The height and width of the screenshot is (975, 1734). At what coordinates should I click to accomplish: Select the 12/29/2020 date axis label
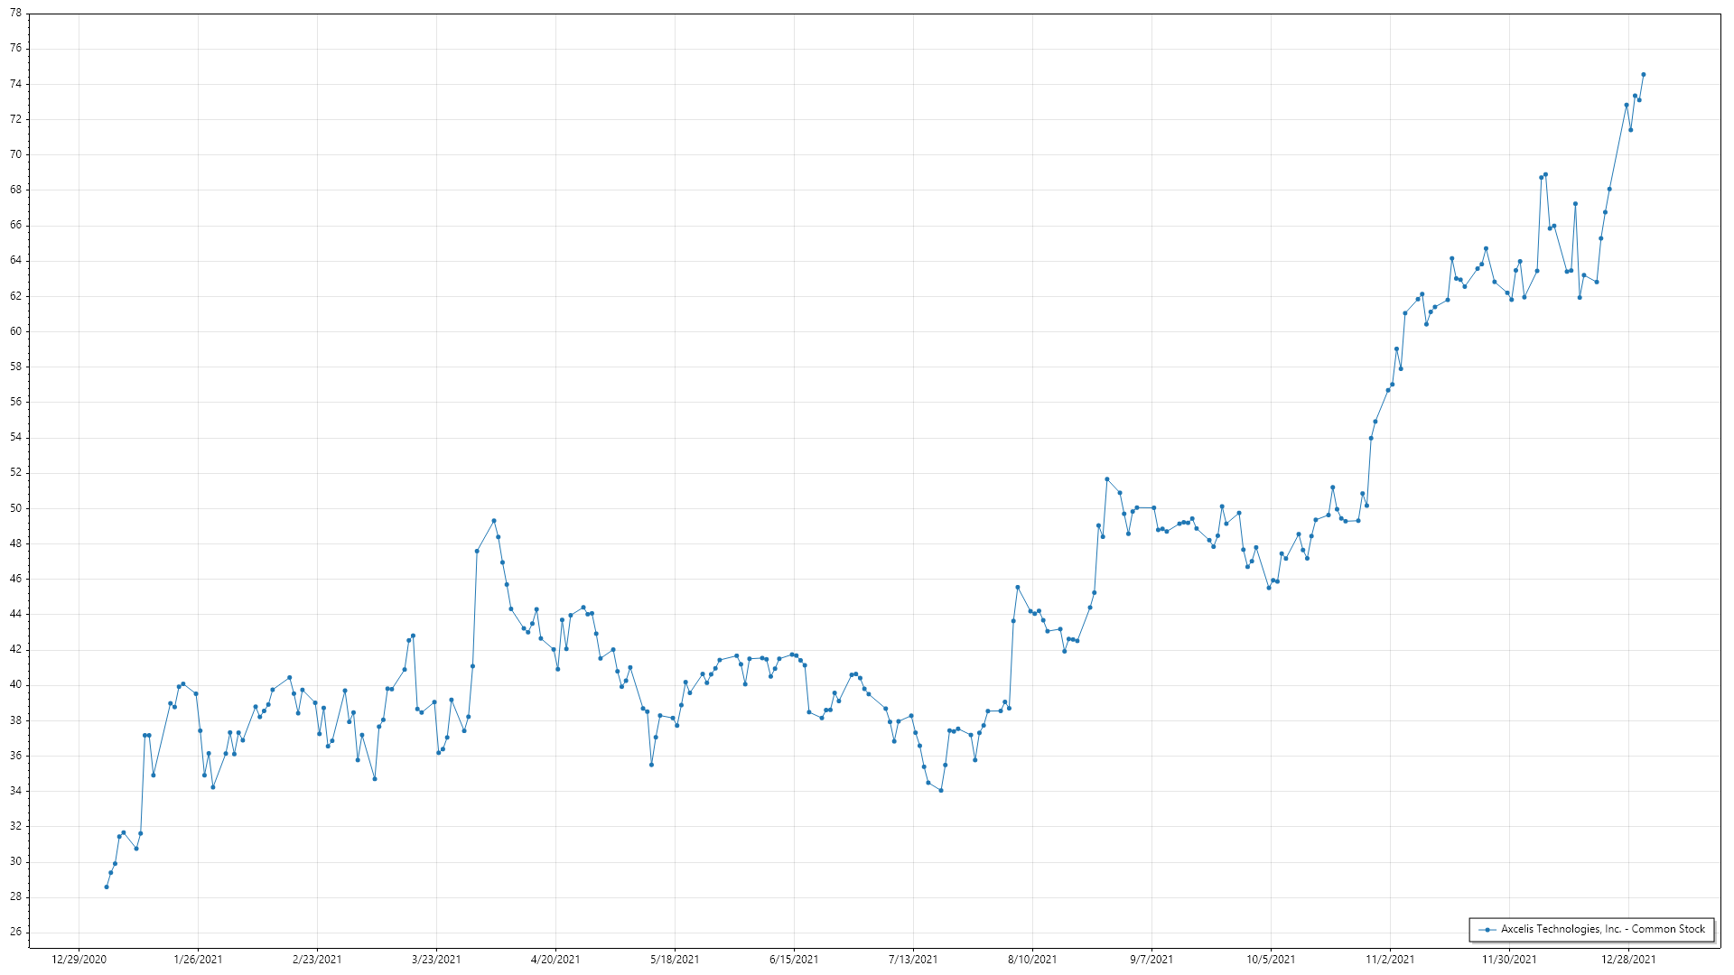(x=79, y=960)
